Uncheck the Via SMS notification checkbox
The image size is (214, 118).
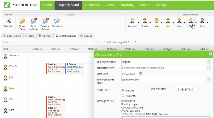[123, 90]
